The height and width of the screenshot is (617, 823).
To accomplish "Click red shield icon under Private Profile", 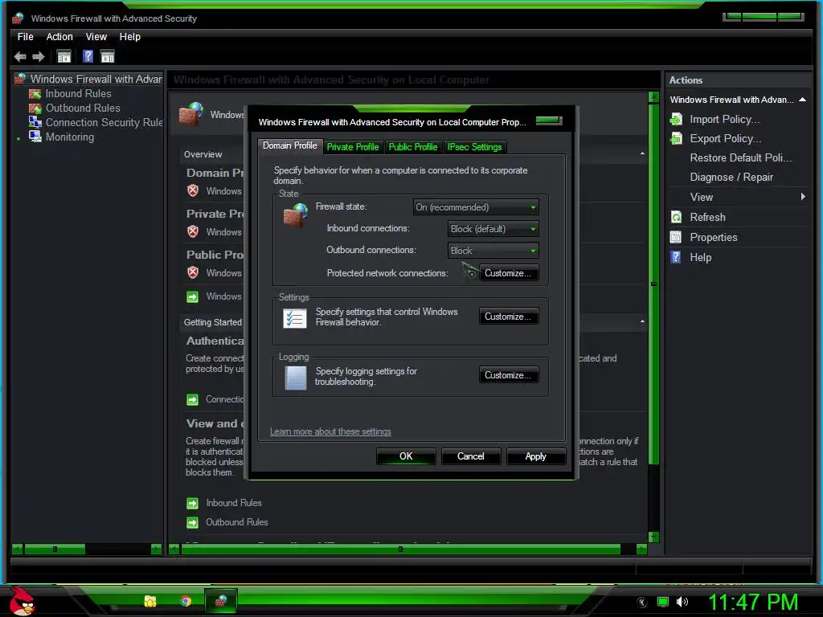I will (x=193, y=231).
